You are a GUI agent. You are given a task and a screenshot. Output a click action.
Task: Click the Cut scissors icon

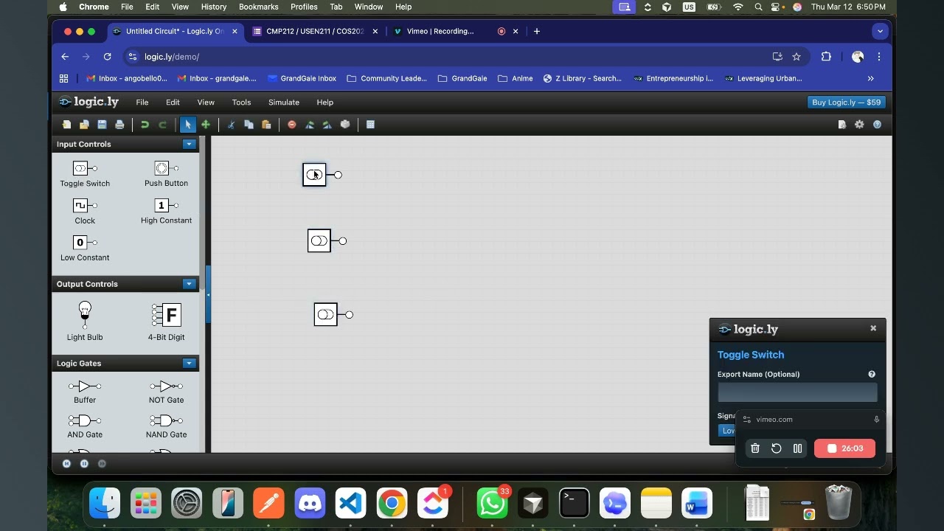231,125
